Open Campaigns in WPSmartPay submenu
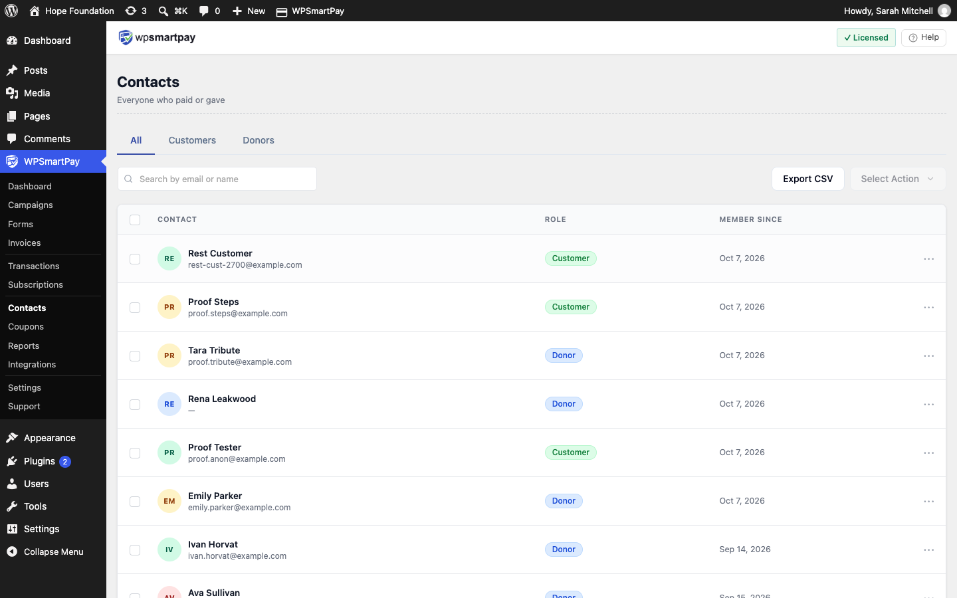The height and width of the screenshot is (598, 957). point(31,205)
